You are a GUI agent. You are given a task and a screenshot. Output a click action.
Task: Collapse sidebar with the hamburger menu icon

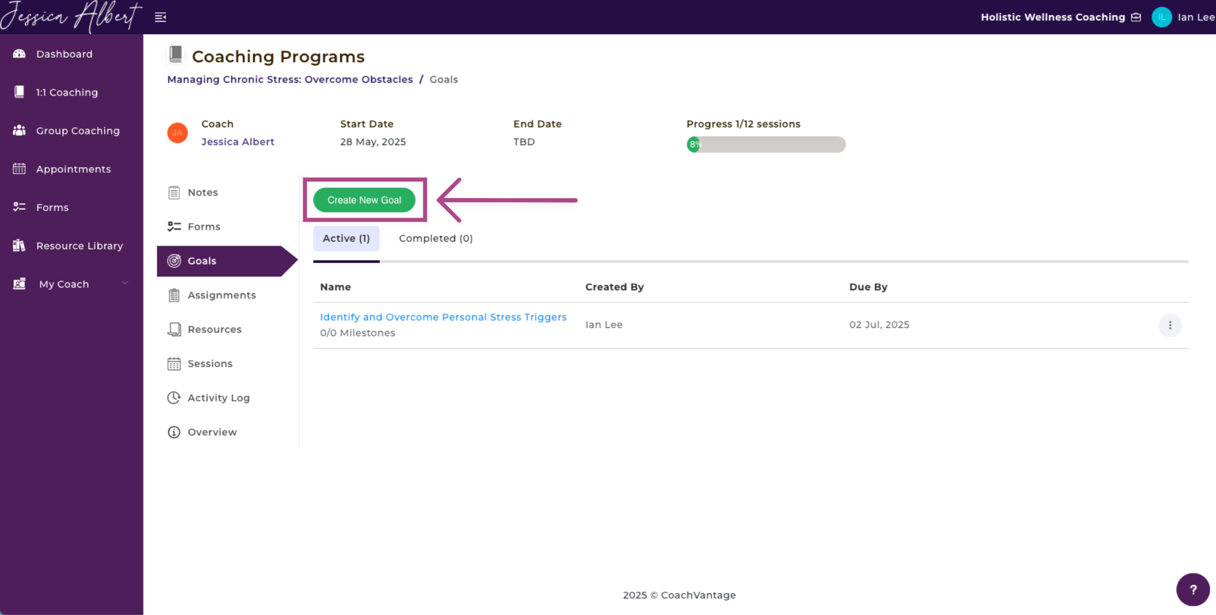coord(160,17)
